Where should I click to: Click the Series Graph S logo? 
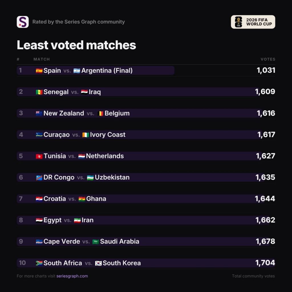coord(23,22)
